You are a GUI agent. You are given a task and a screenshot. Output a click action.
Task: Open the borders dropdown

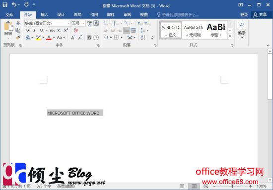[x=121, y=38]
